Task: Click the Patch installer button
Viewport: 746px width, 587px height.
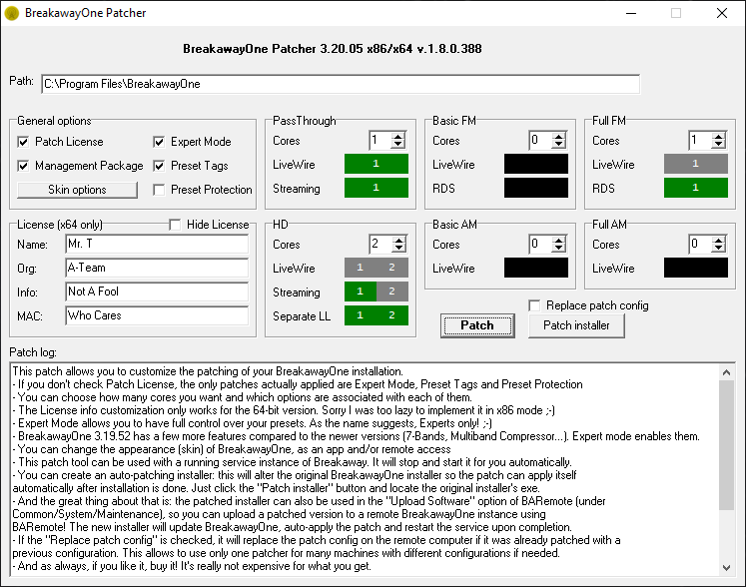Action: point(575,325)
